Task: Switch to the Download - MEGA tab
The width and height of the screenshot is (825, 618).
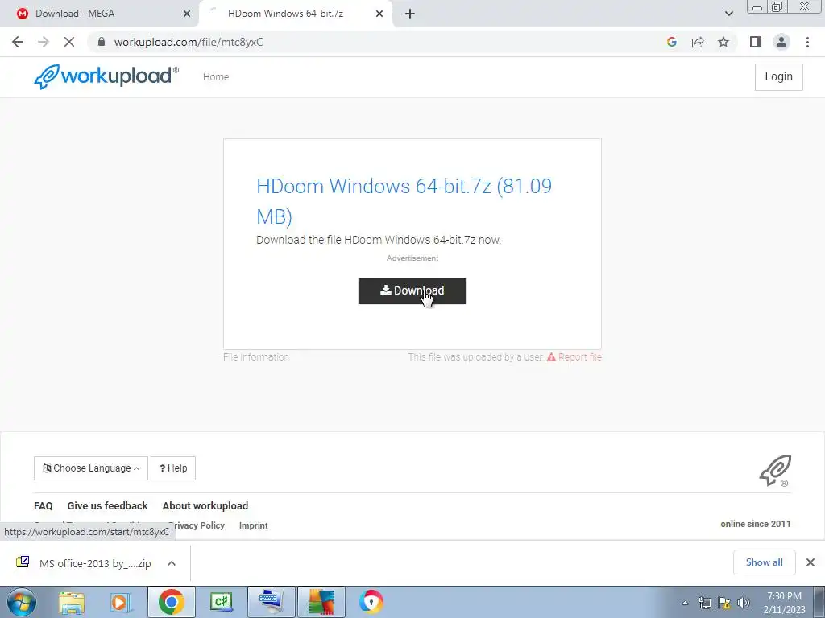Action: pos(99,14)
